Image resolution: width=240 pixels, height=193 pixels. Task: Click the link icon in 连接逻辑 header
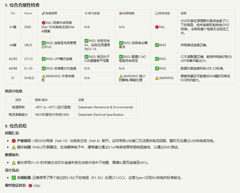coord(43,13)
